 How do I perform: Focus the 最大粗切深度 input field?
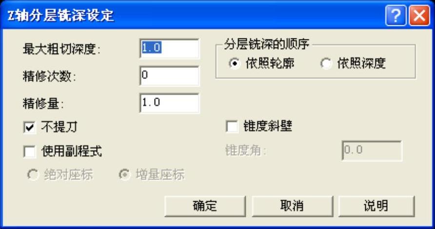[x=169, y=49]
